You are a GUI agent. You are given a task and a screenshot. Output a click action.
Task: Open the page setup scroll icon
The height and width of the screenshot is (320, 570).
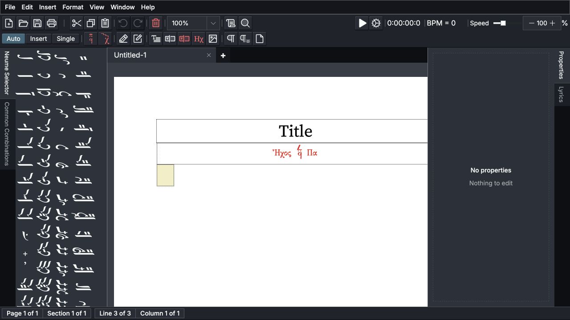coord(231,23)
